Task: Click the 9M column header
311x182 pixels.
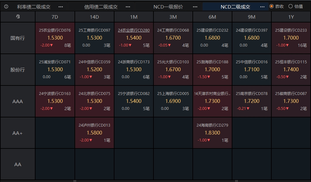Action: tap(252, 17)
